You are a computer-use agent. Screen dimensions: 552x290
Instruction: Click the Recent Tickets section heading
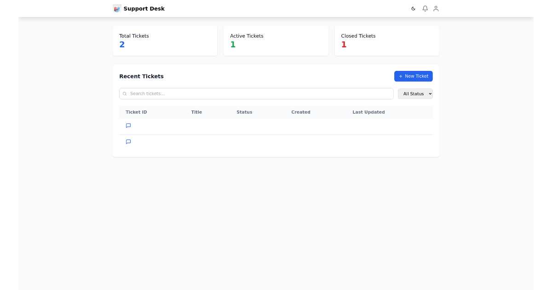[141, 76]
